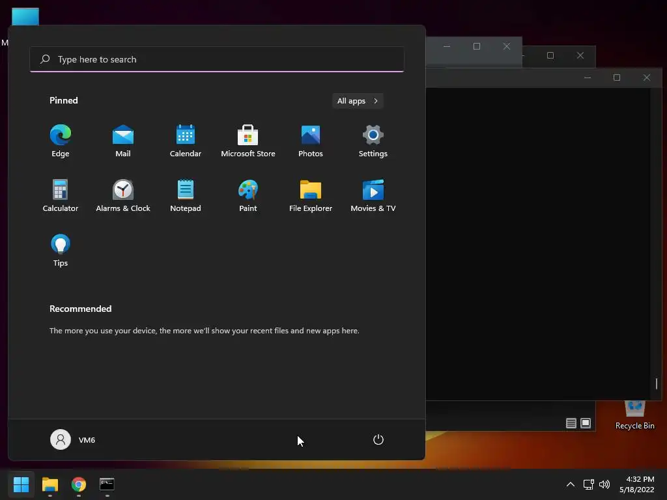Click the Type here to search field
Viewport: 667px width, 500px height.
click(217, 59)
